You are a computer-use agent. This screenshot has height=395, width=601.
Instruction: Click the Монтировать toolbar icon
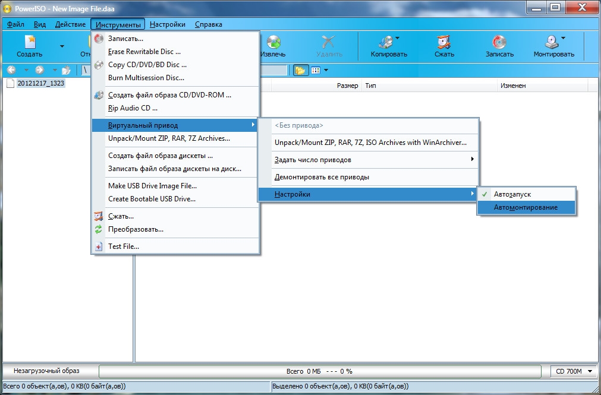[552, 42]
